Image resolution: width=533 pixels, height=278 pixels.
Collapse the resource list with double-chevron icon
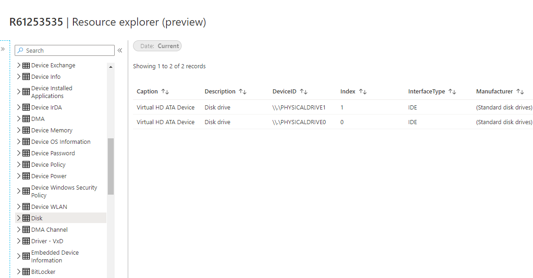[120, 50]
